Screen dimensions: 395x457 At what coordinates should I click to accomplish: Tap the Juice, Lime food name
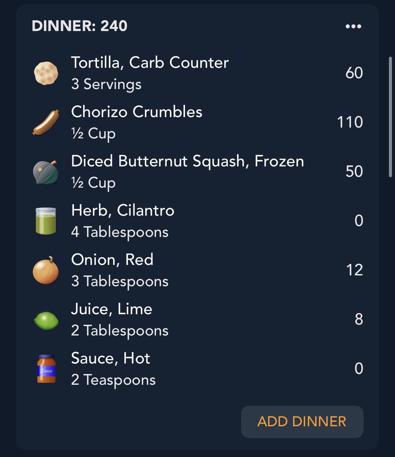point(111,309)
